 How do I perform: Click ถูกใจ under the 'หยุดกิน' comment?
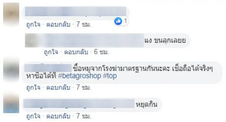tap(33, 116)
